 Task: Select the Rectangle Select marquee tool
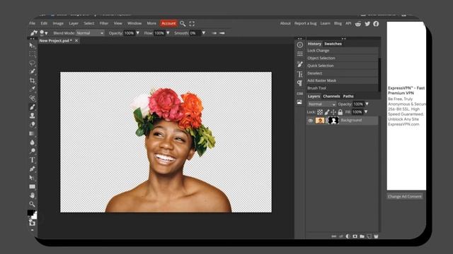pyautogui.click(x=32, y=54)
